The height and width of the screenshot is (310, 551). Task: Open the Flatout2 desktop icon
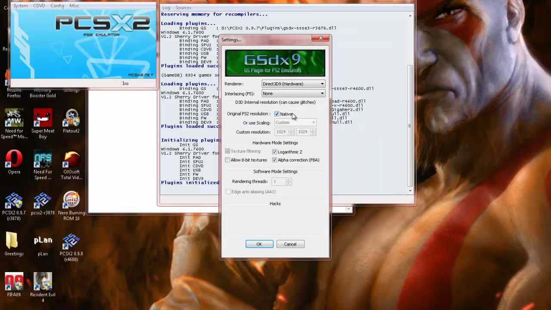tap(71, 121)
